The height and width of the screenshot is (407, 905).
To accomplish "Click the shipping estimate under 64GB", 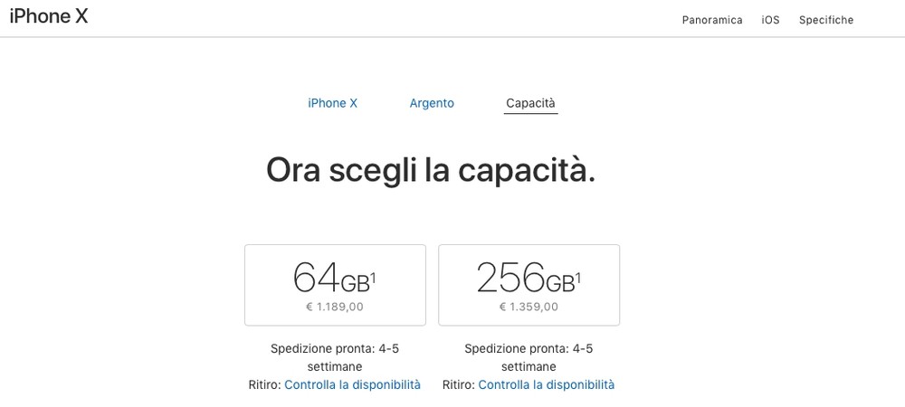I will coord(335,357).
